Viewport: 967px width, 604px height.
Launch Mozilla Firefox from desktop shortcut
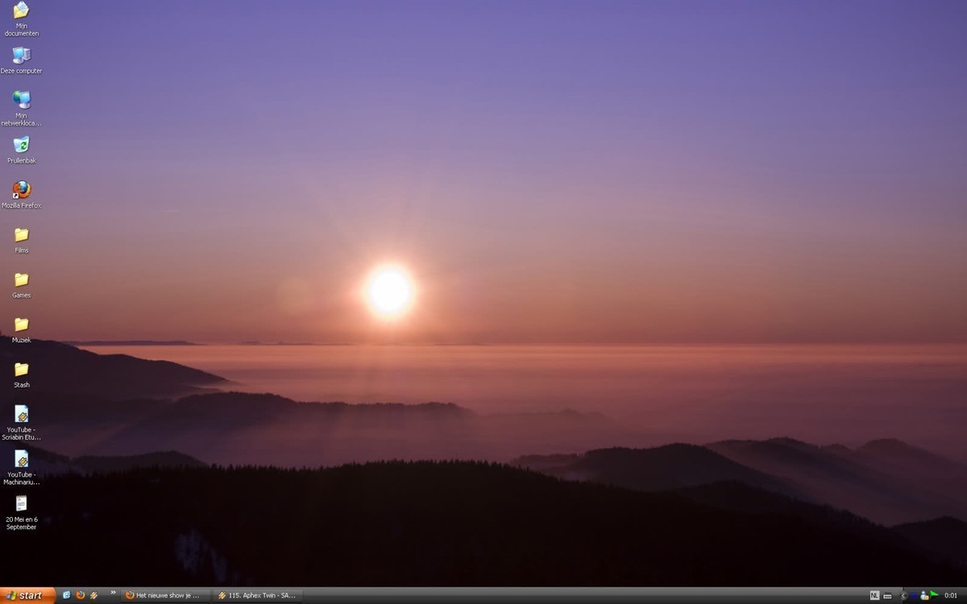[x=21, y=190]
